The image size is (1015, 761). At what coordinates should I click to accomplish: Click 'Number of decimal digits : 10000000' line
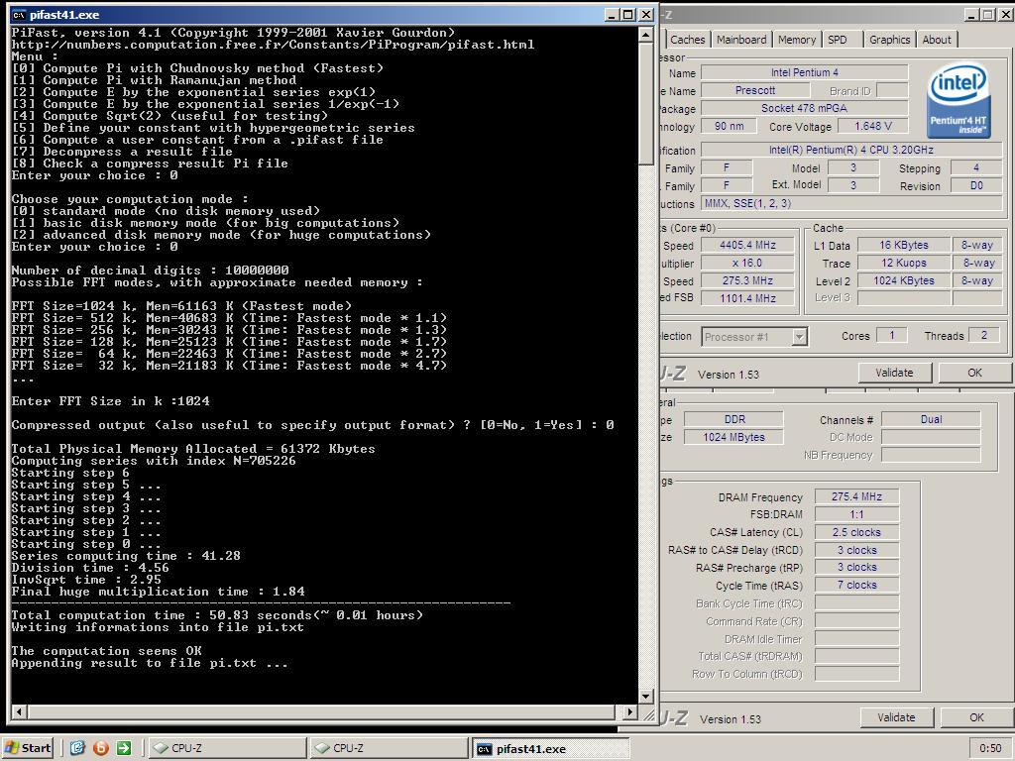click(x=151, y=271)
